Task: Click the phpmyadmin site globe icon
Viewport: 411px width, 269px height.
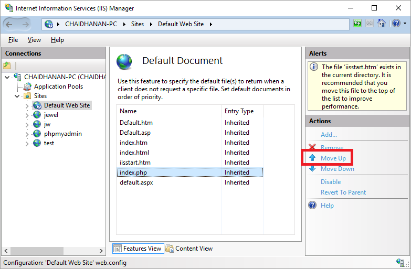Action: coord(37,134)
